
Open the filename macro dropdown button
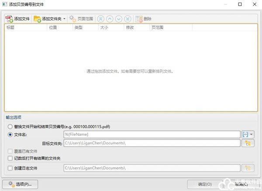pyautogui.click(x=248, y=135)
